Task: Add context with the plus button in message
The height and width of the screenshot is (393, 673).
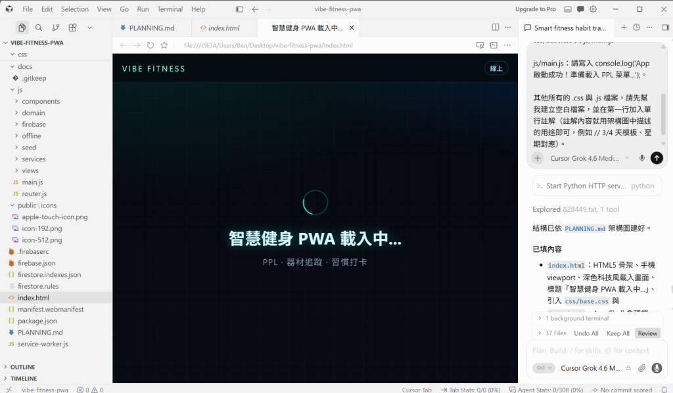Action: pyautogui.click(x=538, y=158)
